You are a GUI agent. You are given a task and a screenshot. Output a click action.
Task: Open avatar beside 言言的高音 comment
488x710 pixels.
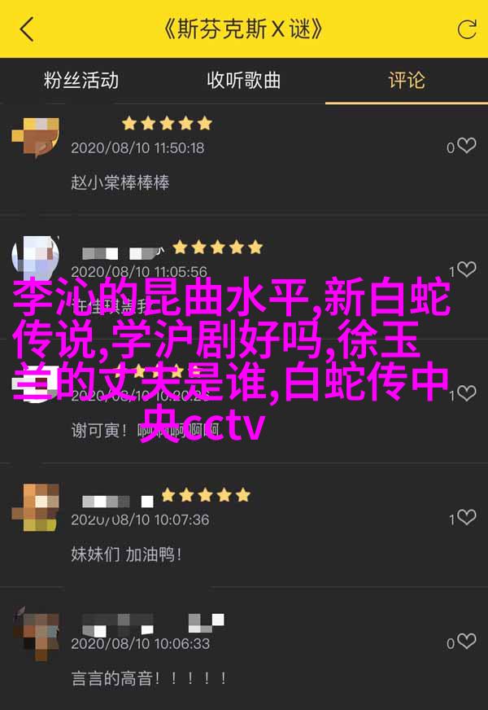point(35,633)
